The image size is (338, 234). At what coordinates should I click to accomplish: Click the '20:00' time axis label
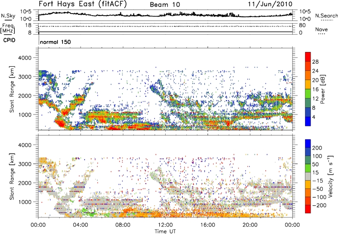click(x=250, y=225)
